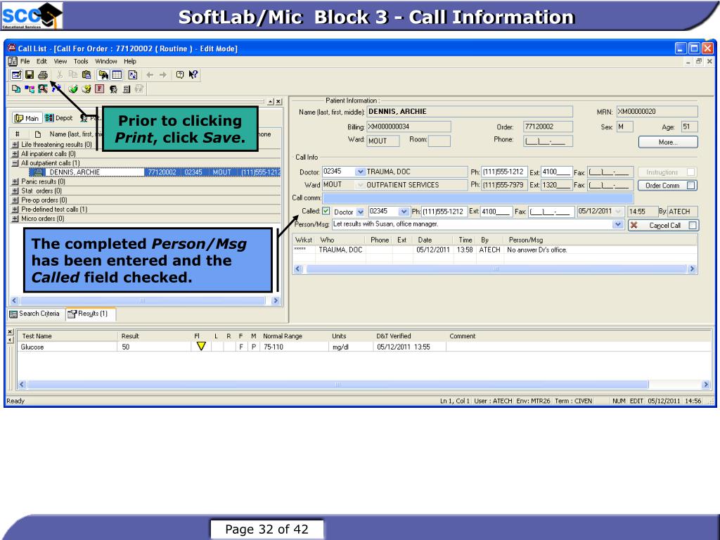The image size is (720, 540).
Task: Click the More... button in Patient Information
Action: [668, 142]
